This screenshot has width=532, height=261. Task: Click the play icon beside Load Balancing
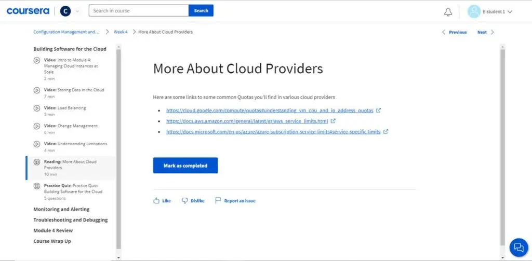click(x=37, y=108)
